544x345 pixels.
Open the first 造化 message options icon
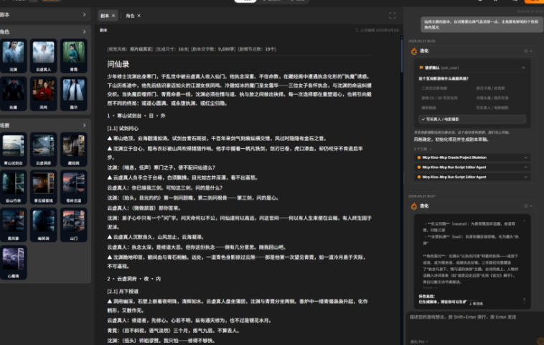[527, 51]
